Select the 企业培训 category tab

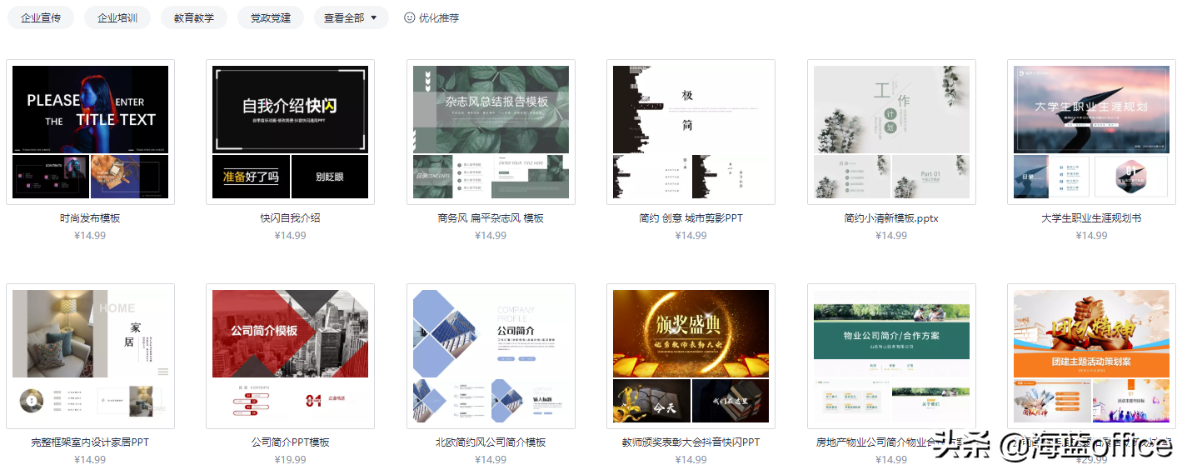(x=117, y=17)
